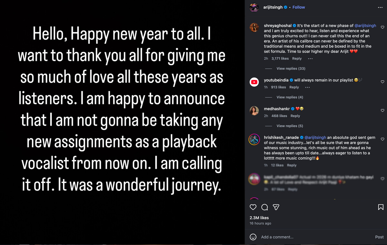Like youtubeindia's comment
This screenshot has height=245, width=387.
pos(382,82)
